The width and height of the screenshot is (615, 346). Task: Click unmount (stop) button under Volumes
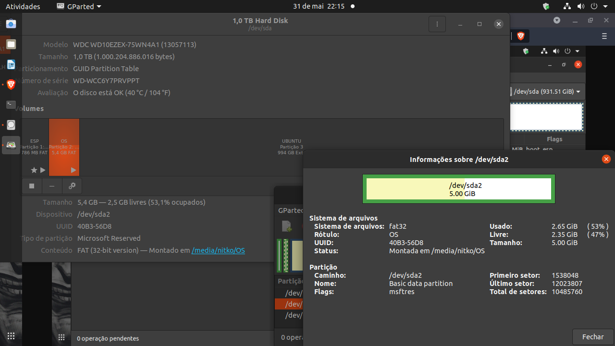[x=32, y=186]
